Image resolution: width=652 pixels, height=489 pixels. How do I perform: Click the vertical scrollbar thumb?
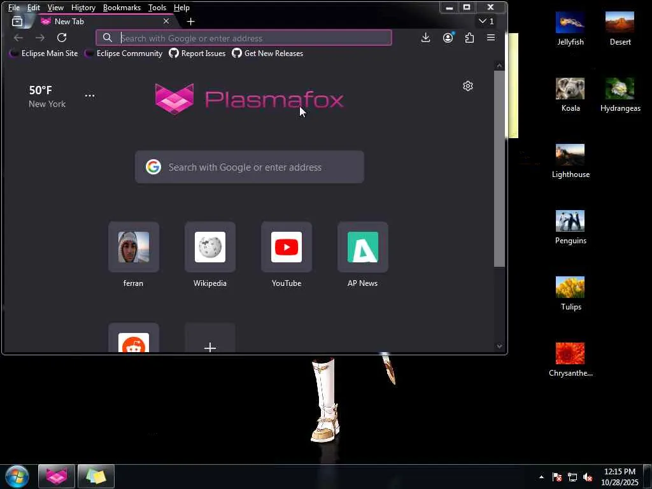click(x=499, y=168)
